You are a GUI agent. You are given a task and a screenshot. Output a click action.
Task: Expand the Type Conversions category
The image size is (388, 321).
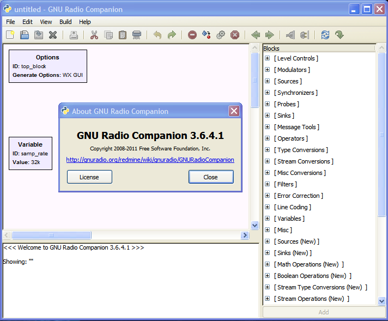tap(267, 150)
